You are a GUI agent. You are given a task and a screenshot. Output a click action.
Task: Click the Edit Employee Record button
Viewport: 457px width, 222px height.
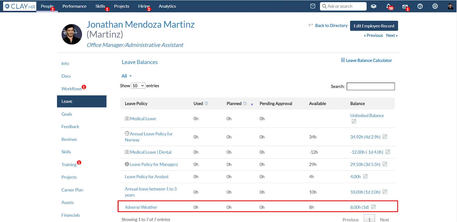[374, 26]
